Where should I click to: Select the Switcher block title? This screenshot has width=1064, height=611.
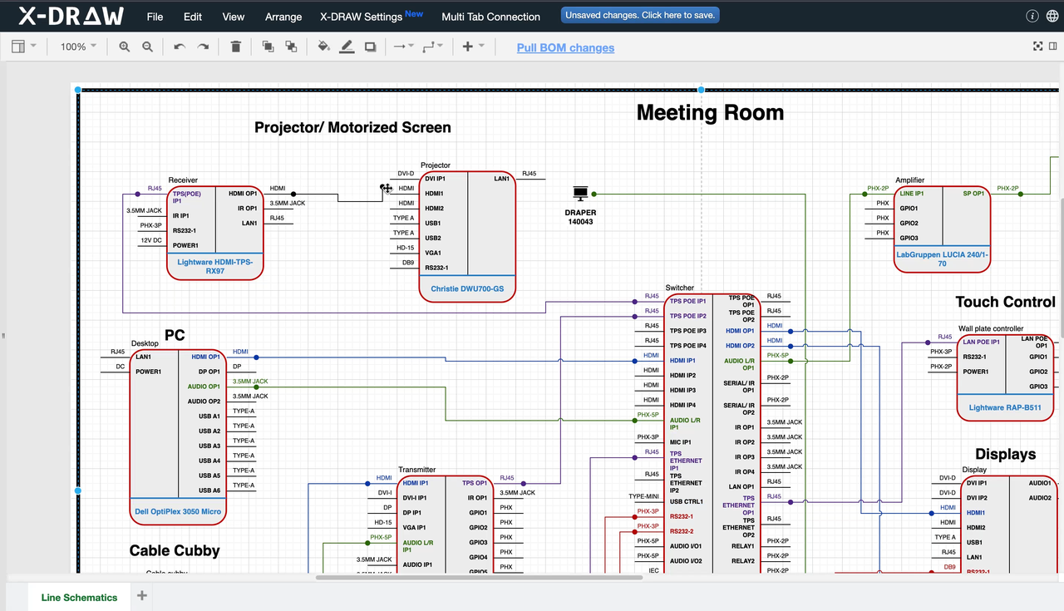[679, 288]
